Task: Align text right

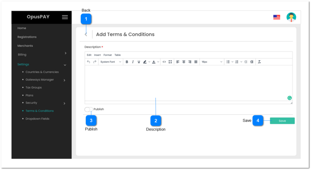Action: tap(190, 62)
